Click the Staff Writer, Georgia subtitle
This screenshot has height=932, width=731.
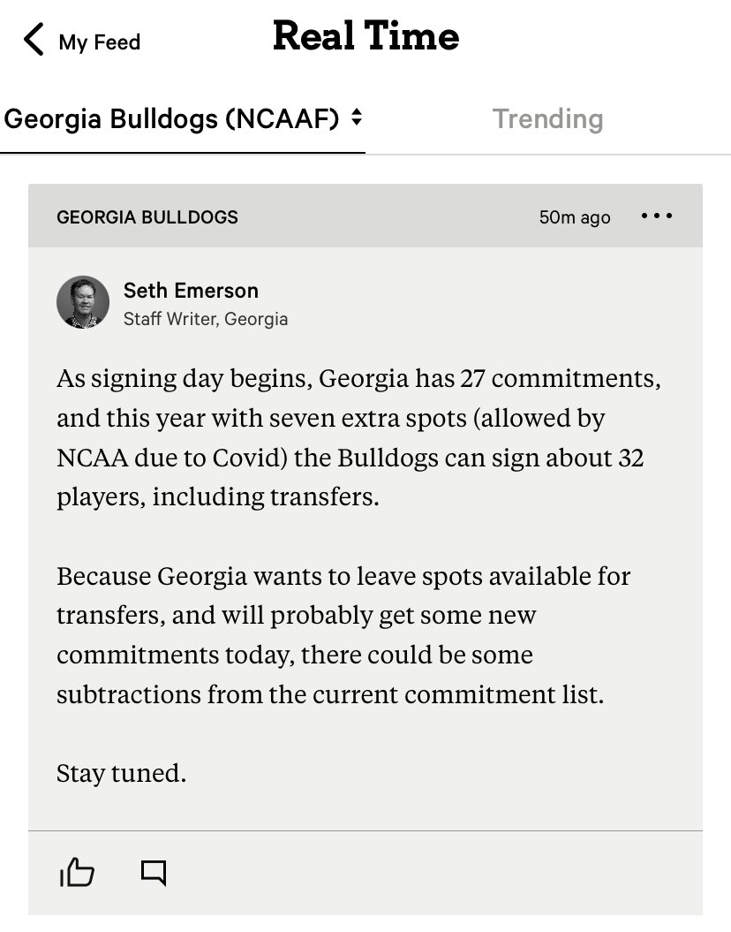206,319
